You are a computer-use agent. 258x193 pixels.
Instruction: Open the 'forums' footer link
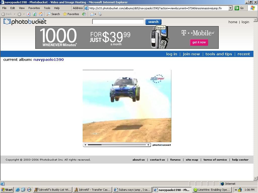pos(175,160)
